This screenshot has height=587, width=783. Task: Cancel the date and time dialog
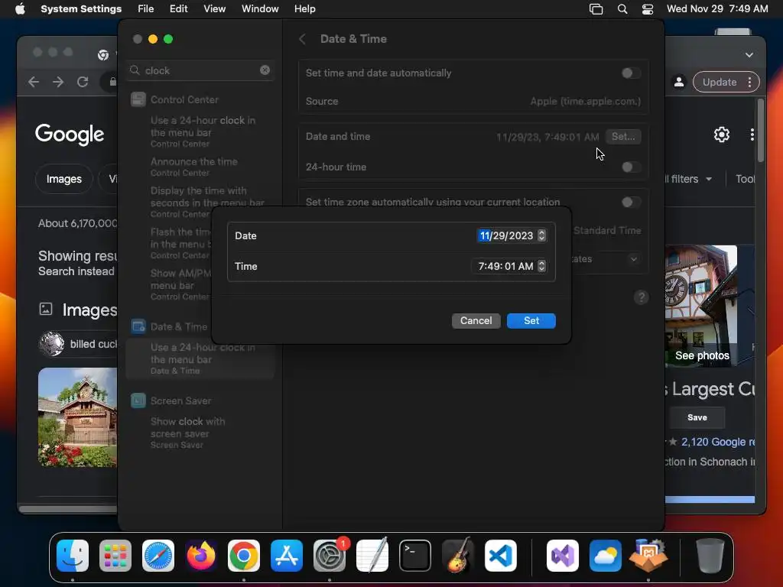476,320
